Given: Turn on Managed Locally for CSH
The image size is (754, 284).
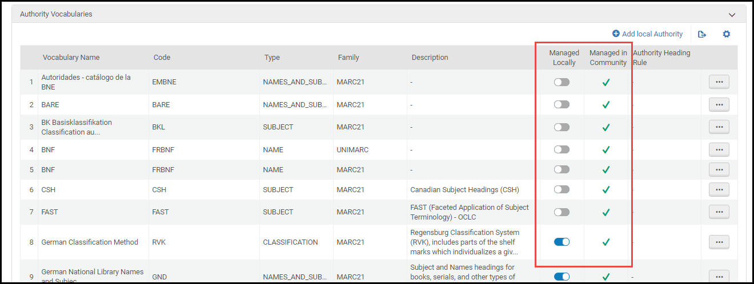Looking at the screenshot, I should (562, 189).
